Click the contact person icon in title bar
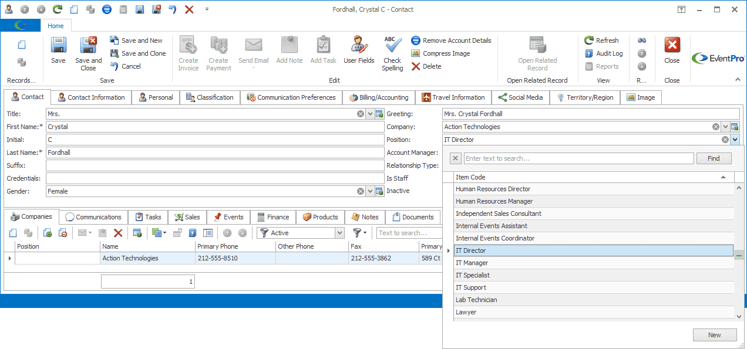This screenshot has height=349, width=747. point(8,9)
